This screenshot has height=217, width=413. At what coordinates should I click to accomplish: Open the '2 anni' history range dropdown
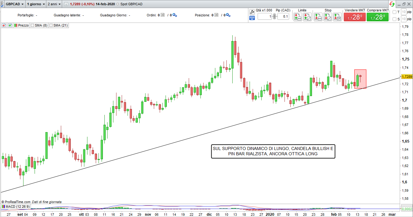pos(54,4)
